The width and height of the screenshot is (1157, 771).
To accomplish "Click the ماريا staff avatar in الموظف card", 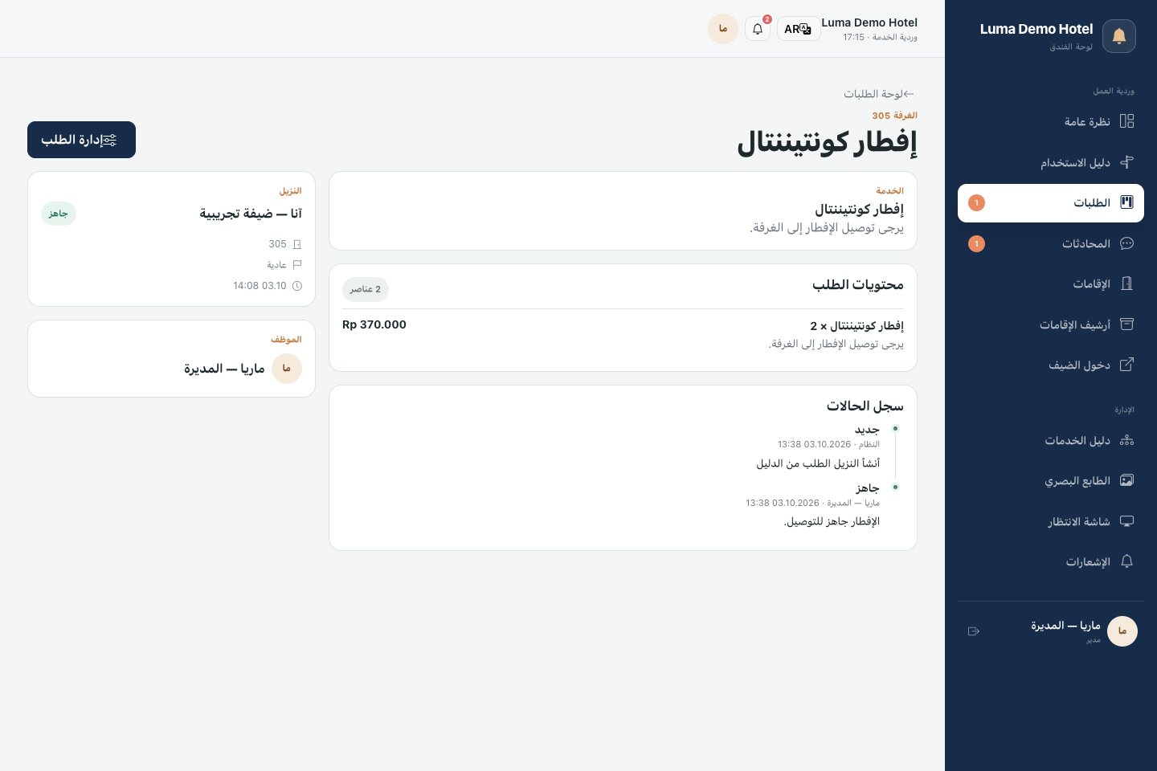I will coord(287,369).
